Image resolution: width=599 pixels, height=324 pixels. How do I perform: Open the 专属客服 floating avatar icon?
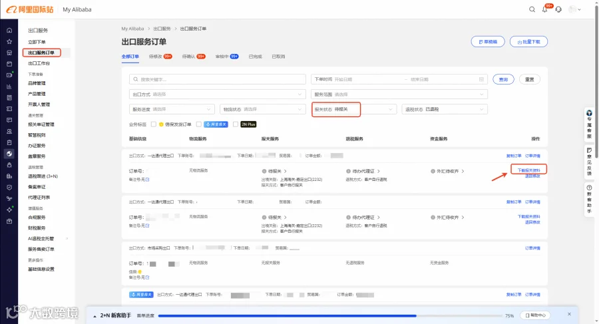[x=589, y=112]
